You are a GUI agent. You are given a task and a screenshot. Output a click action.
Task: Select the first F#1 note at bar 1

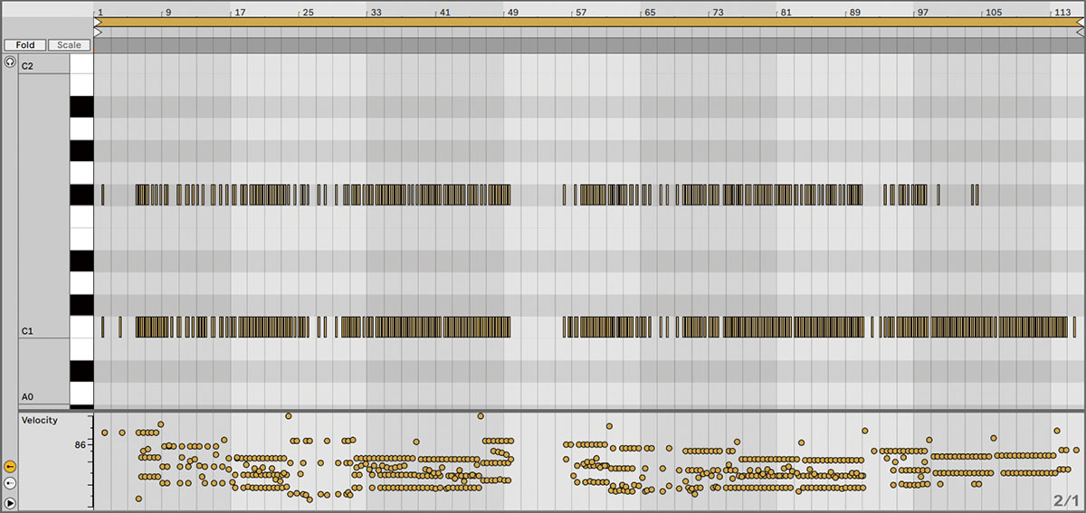[103, 195]
